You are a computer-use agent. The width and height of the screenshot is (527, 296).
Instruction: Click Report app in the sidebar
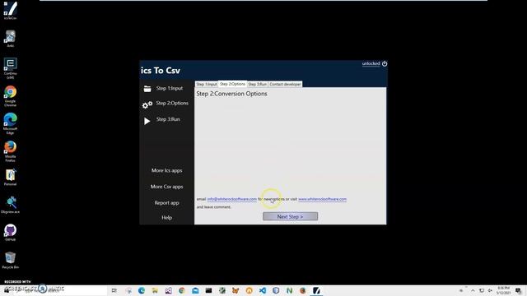coord(166,203)
